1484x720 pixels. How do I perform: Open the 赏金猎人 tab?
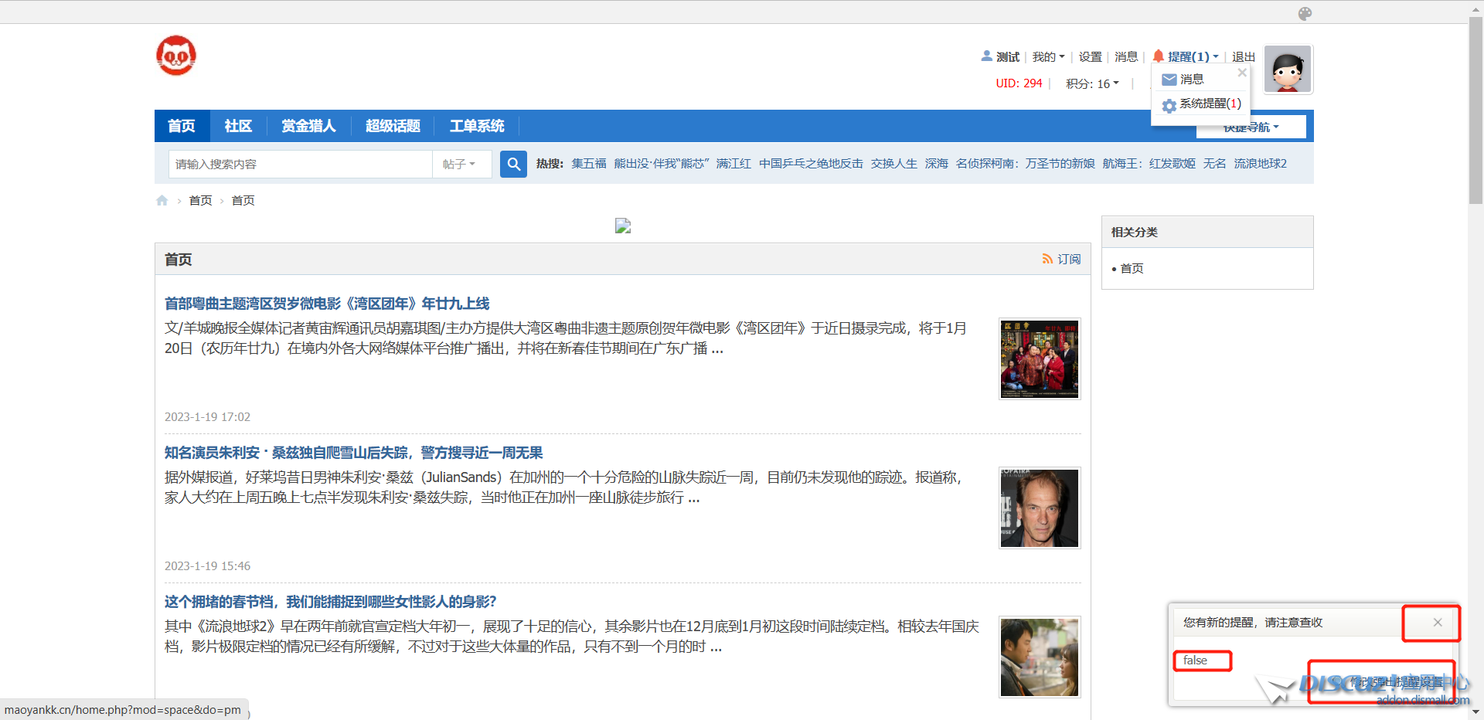point(308,126)
